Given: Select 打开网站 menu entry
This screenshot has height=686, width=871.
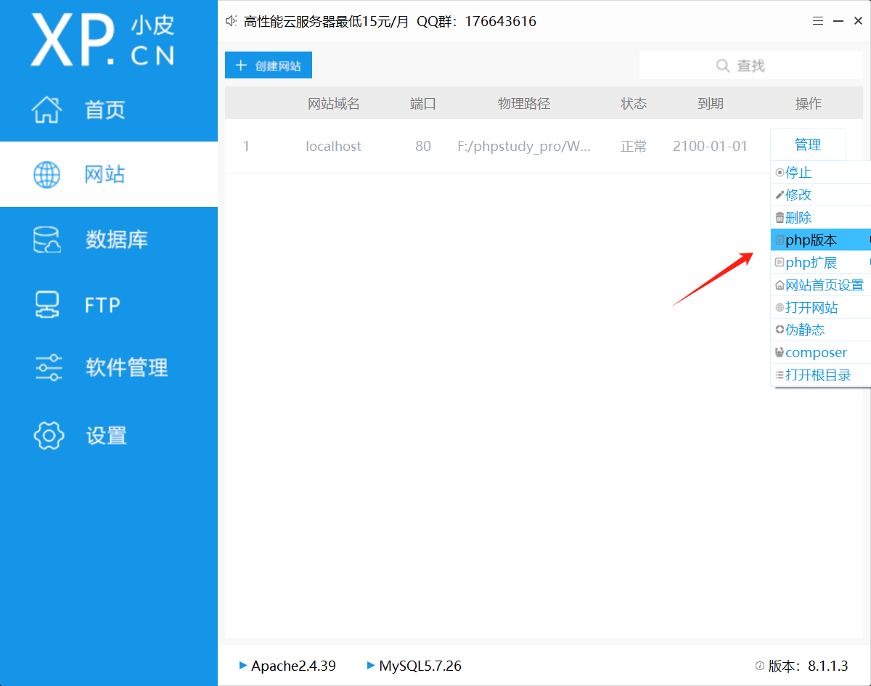Looking at the screenshot, I should tap(821, 308).
